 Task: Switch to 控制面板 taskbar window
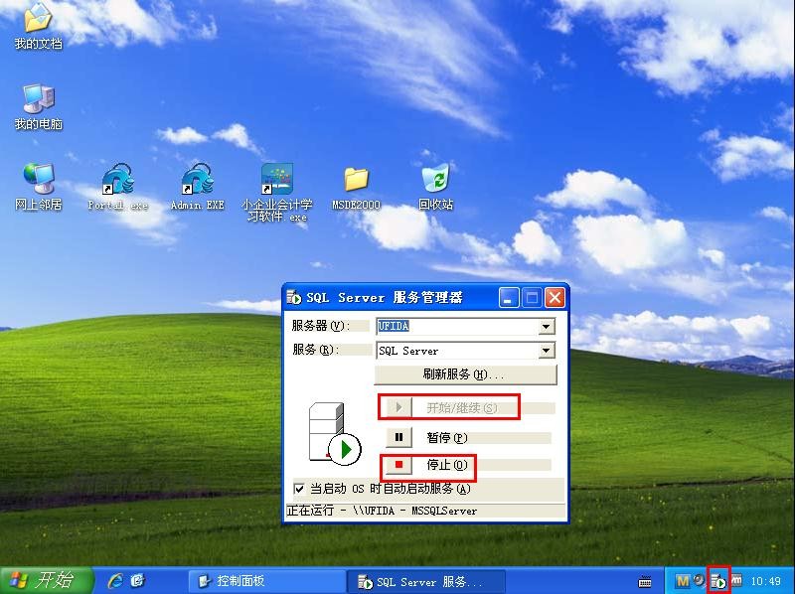267,581
